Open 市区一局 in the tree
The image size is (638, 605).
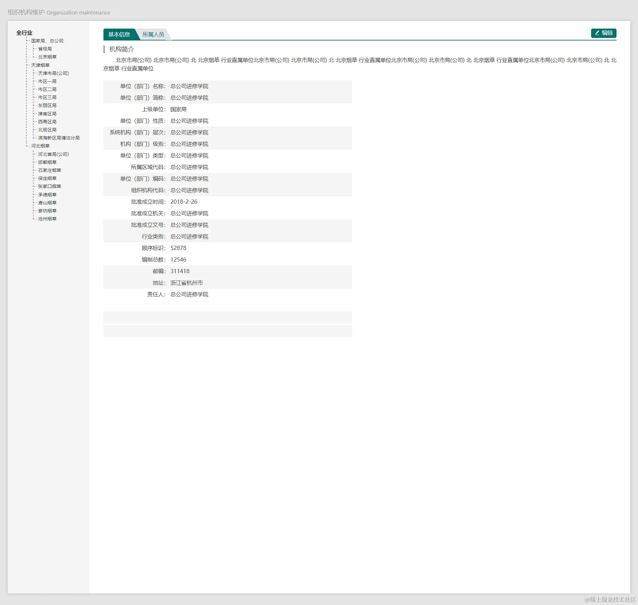47,82
